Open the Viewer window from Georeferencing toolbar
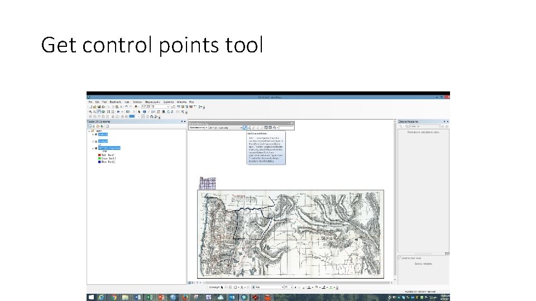 click(x=266, y=128)
